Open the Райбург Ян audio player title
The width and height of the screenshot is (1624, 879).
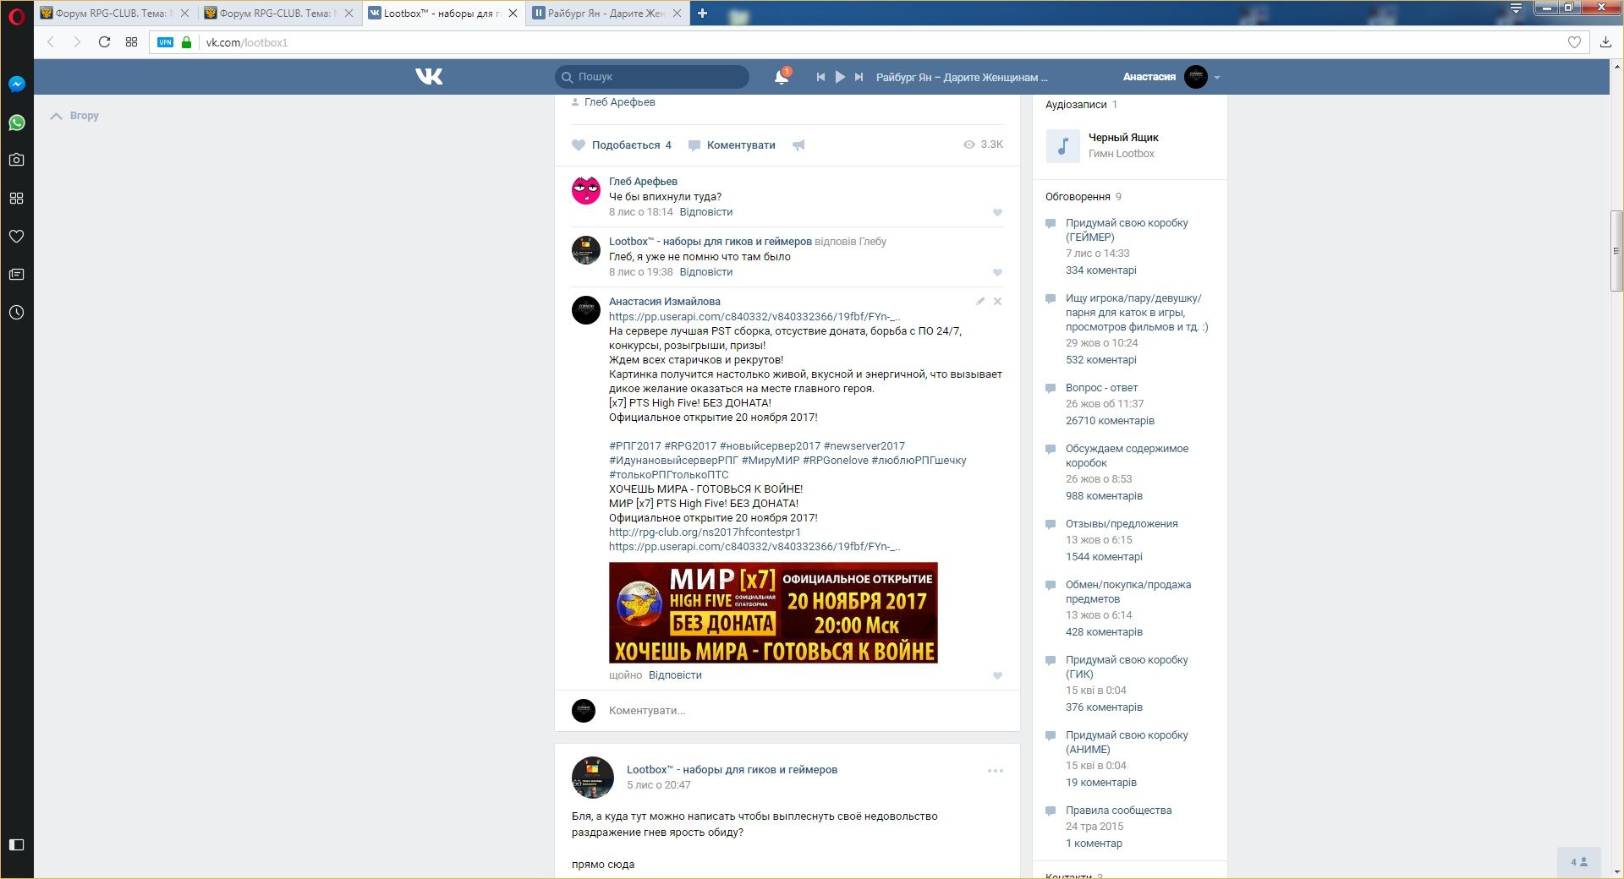click(x=962, y=77)
